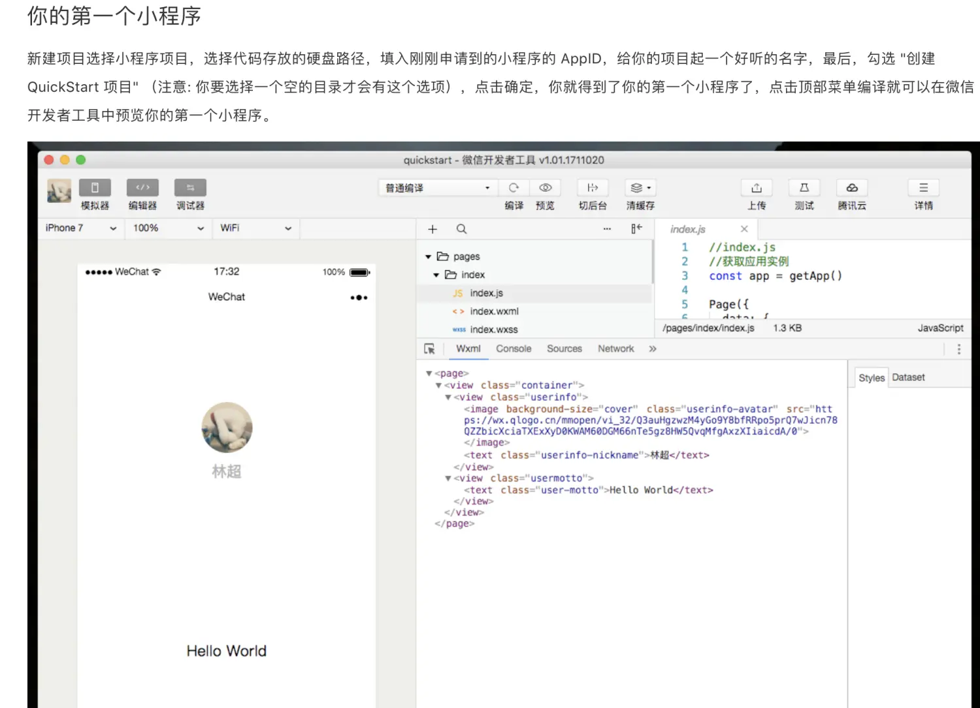Click the search icon in file panel
The image size is (980, 708).
click(x=461, y=229)
